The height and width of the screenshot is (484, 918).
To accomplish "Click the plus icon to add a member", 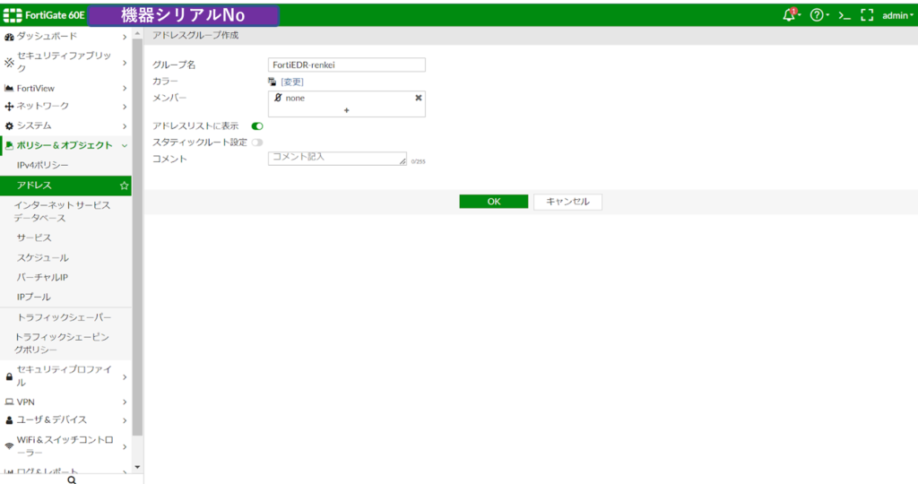I will tap(347, 110).
